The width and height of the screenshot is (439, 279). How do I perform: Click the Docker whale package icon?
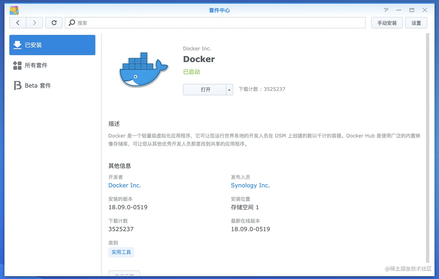tap(143, 70)
